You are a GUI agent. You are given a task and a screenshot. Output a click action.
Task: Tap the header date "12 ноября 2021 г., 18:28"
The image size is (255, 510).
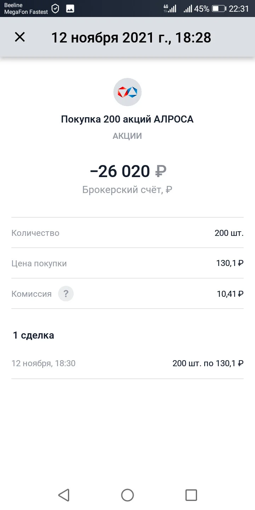[x=131, y=37]
